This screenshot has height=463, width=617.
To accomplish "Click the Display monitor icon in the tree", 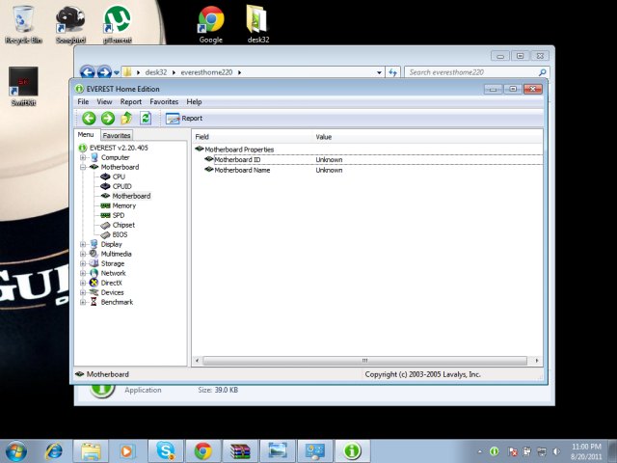I will pos(94,244).
